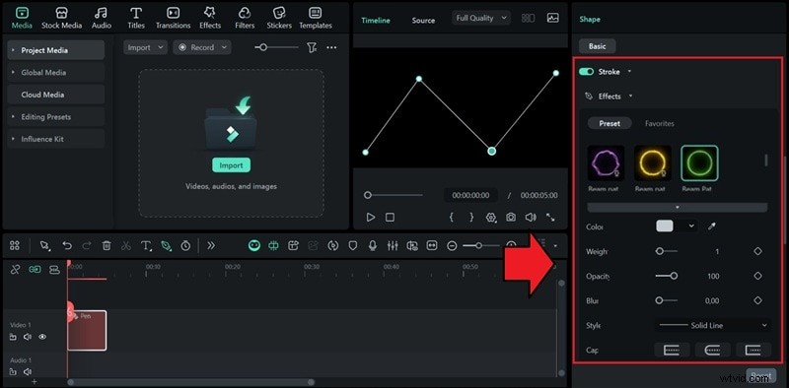Pick color with the eyedropper
The height and width of the screenshot is (388, 789).
tap(711, 226)
